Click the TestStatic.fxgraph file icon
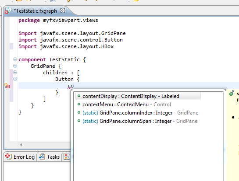Screen dimensions: 239x181 coord(8,10)
